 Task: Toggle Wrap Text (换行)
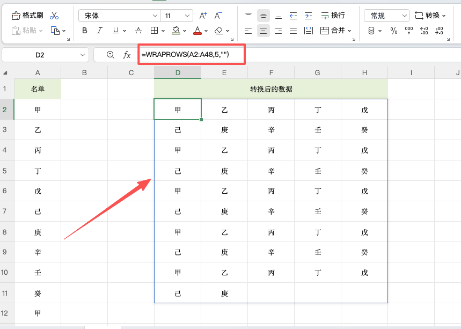[x=333, y=16]
